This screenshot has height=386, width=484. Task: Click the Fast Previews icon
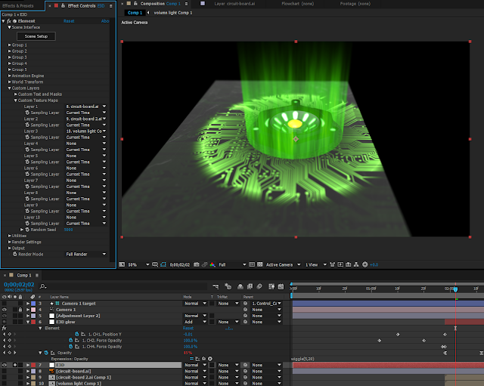tap(340, 264)
